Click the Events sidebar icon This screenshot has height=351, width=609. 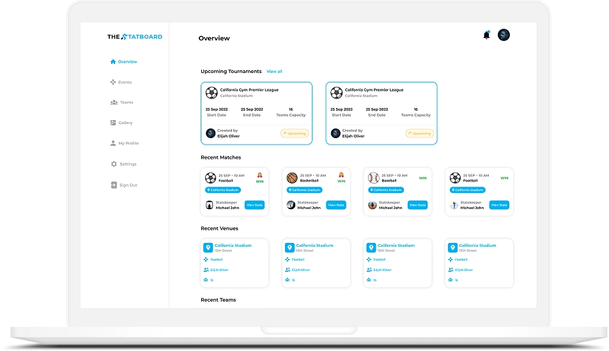coord(113,82)
